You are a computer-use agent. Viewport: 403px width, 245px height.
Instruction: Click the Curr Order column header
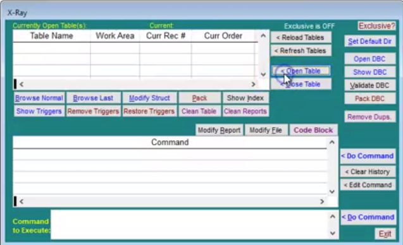223,36
